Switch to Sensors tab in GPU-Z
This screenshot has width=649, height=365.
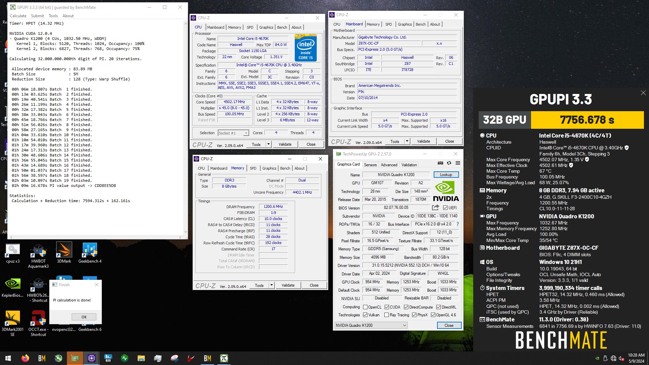pos(370,165)
